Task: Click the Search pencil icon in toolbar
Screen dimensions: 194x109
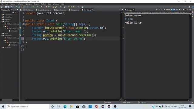Action: click(56, 7)
